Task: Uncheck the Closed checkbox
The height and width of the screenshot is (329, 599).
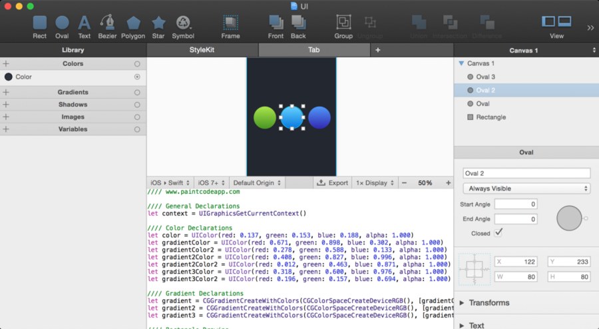Action: (x=498, y=232)
